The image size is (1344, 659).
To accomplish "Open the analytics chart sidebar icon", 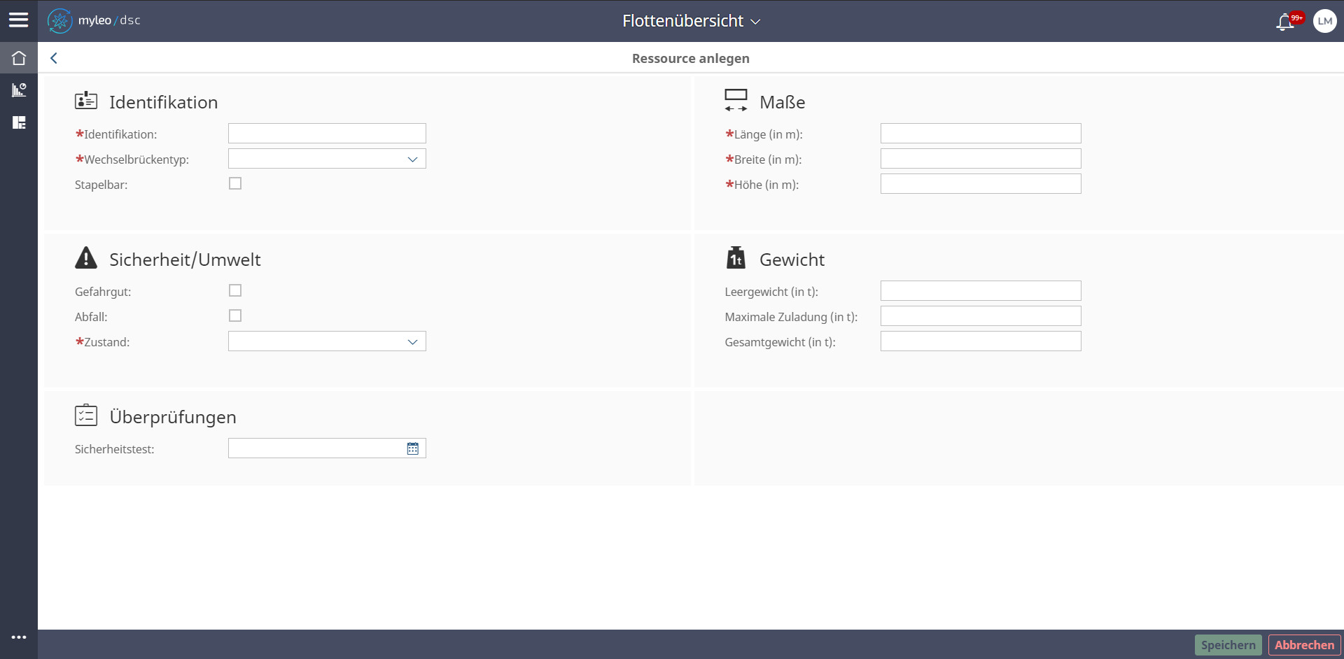I will pyautogui.click(x=19, y=90).
